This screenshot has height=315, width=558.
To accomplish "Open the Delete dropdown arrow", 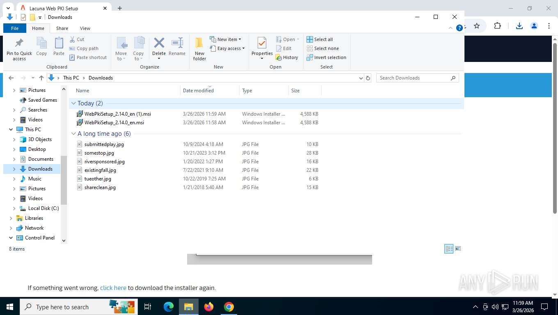I will [159, 58].
